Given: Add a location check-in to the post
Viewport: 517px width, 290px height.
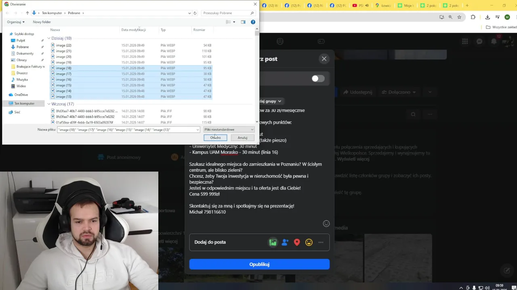Looking at the screenshot, I should click(297, 242).
